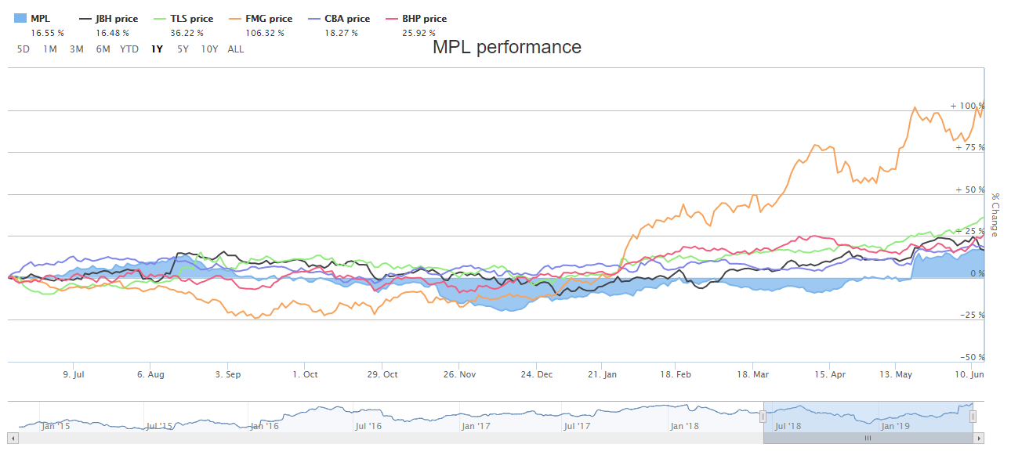
Task: Set chart range to 5D
Action: click(x=24, y=49)
